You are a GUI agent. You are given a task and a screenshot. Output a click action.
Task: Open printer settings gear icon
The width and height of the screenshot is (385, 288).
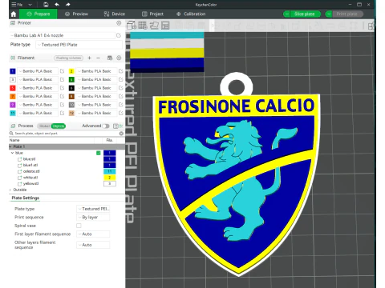[119, 23]
